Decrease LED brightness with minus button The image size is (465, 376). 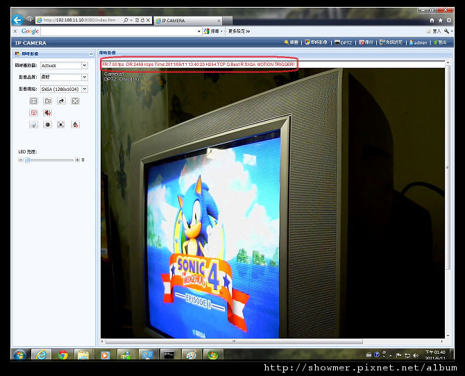click(x=20, y=160)
